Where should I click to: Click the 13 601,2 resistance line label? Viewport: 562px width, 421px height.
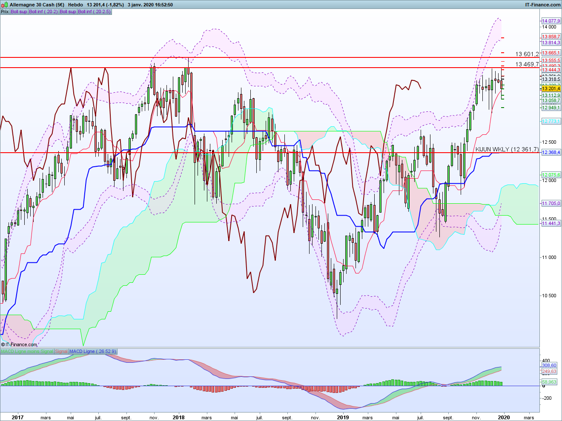click(x=527, y=54)
